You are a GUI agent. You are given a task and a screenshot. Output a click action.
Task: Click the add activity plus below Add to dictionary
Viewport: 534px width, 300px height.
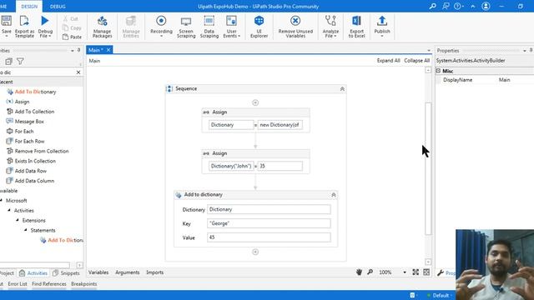point(255,252)
